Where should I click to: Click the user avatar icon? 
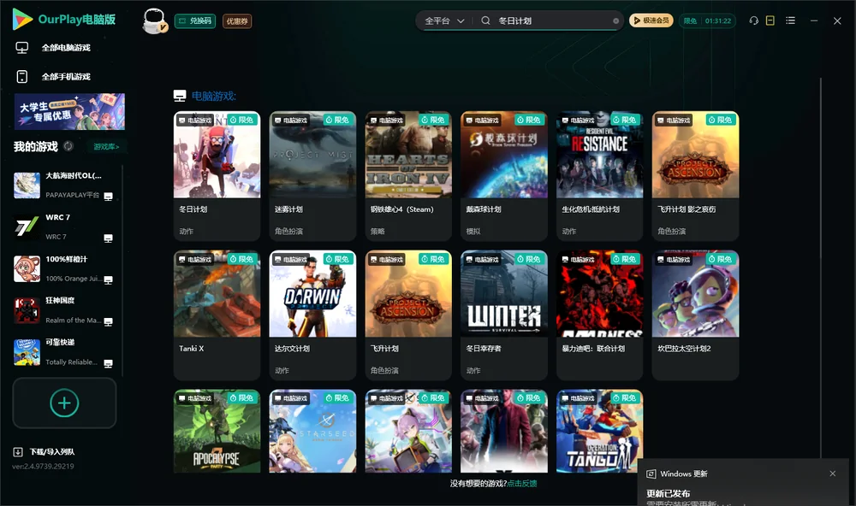154,21
